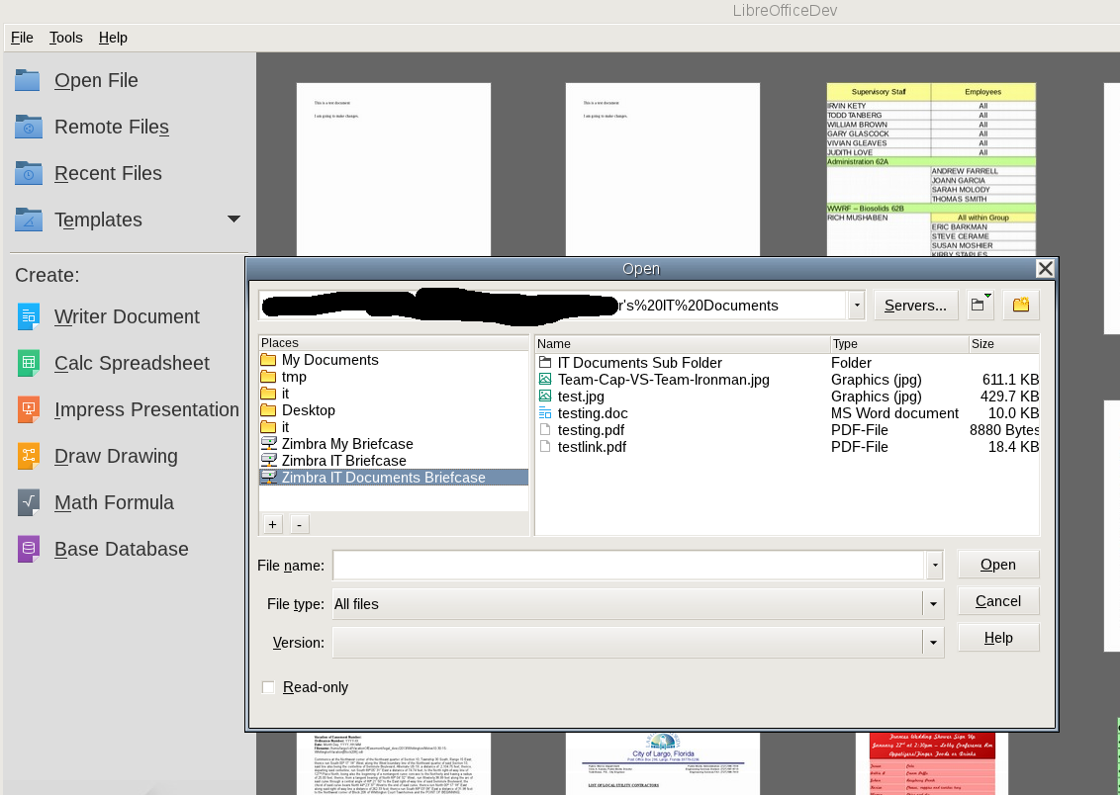
Task: Click the folder icon beside Desktop
Action: click(x=268, y=410)
